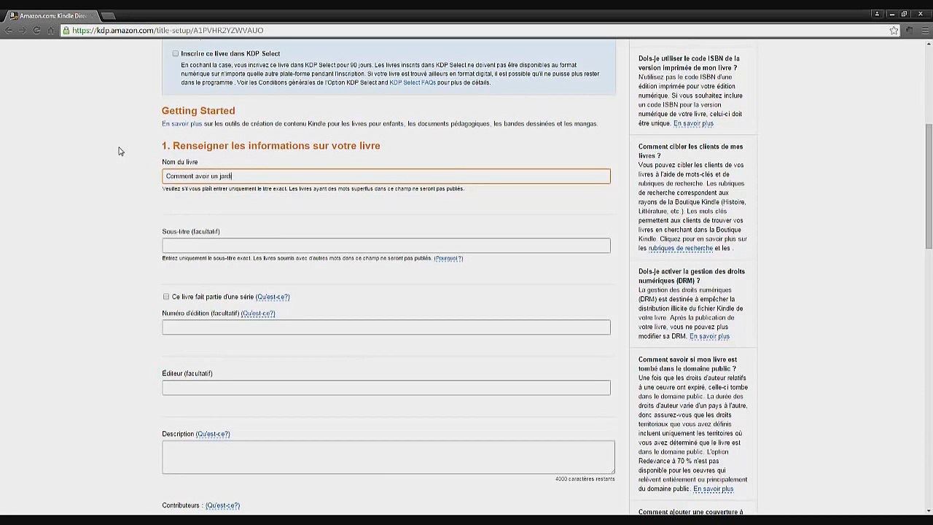
Task: Click the Nom du livre field
Action: click(x=386, y=176)
